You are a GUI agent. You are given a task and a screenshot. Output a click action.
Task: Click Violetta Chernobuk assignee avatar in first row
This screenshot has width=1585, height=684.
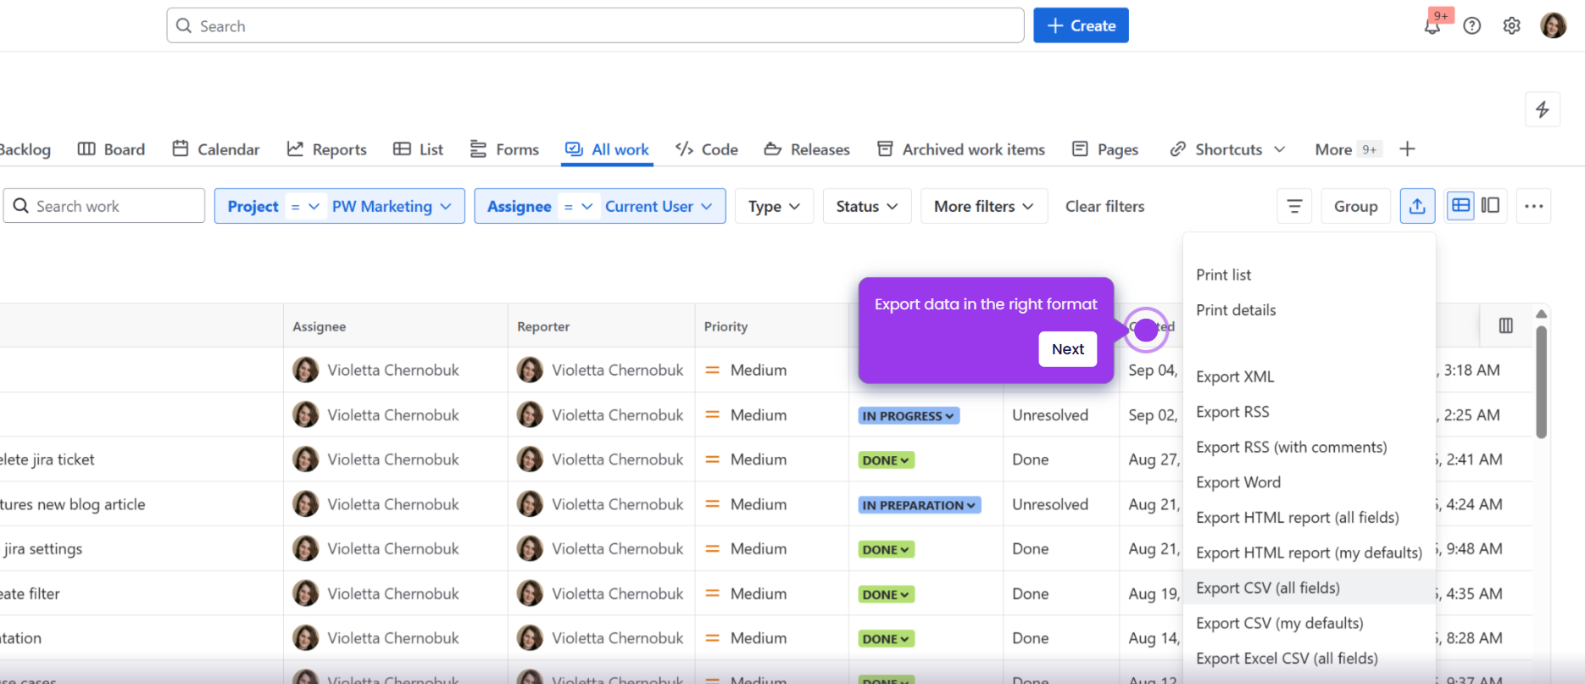pyautogui.click(x=305, y=370)
